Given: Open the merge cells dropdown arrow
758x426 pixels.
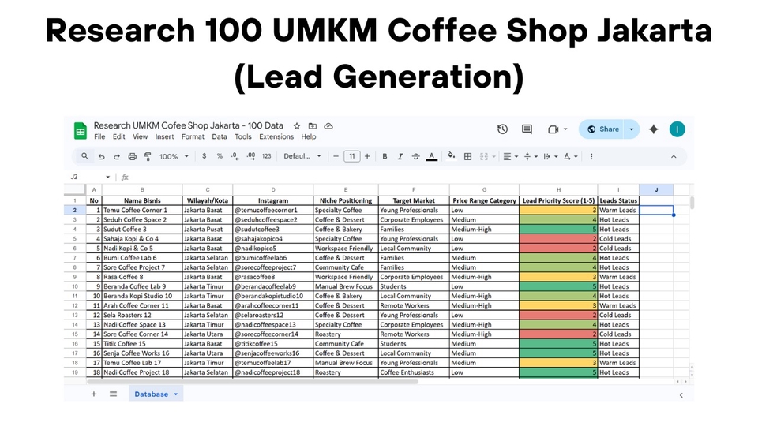Looking at the screenshot, I should click(x=493, y=156).
